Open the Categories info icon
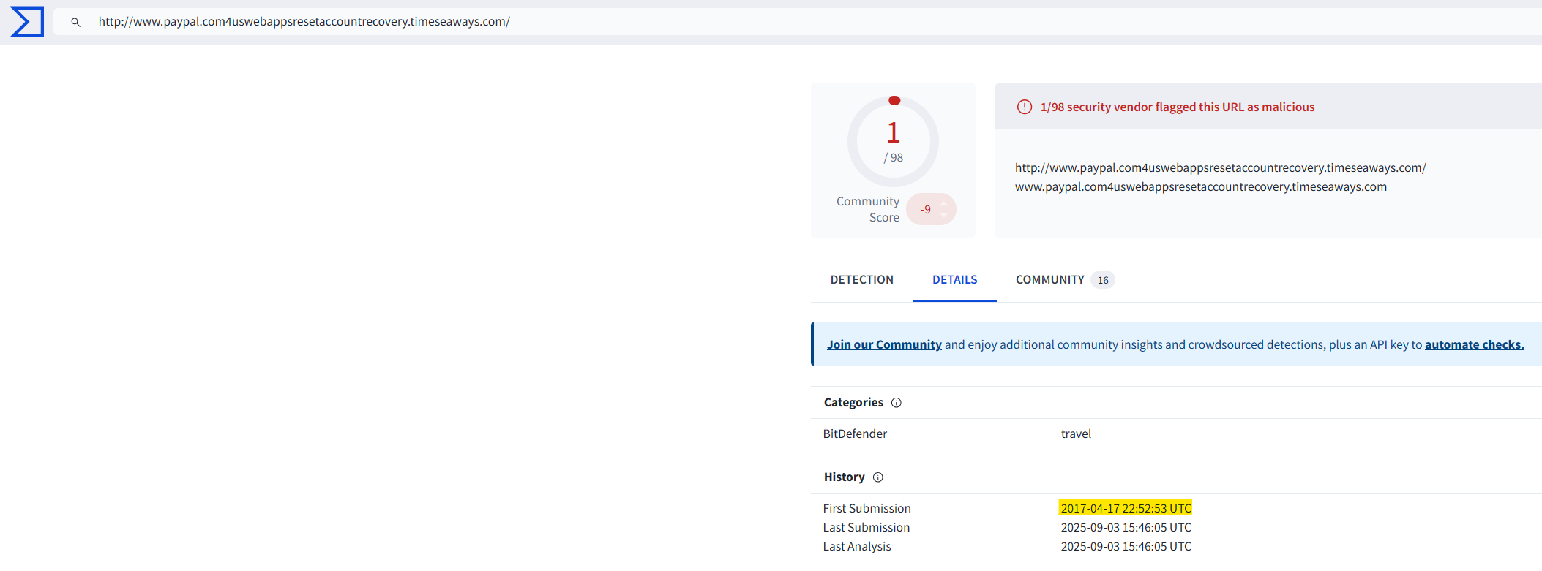The image size is (1542, 571). [897, 403]
